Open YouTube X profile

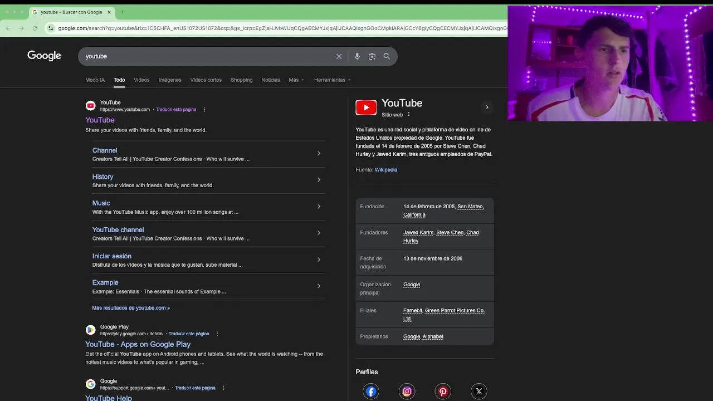coord(479,392)
